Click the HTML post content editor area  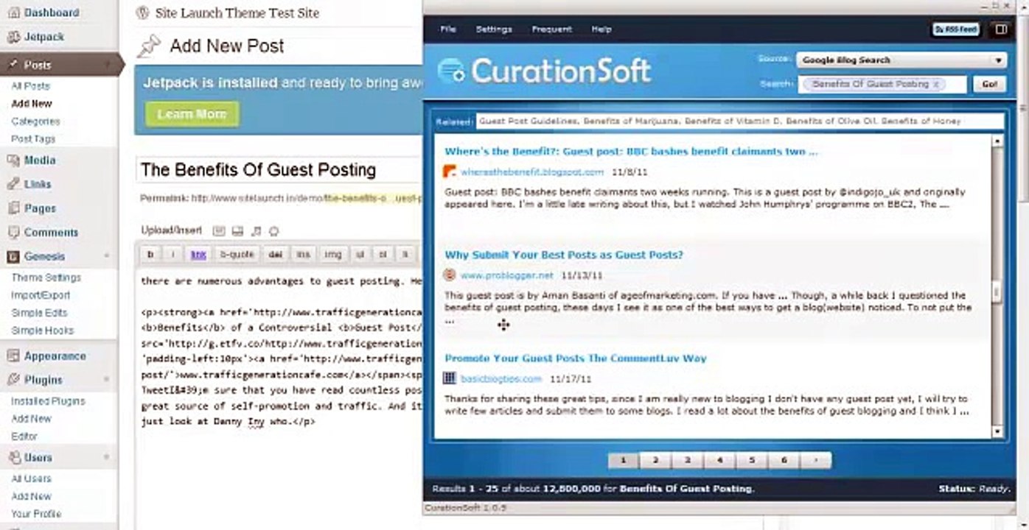coord(279,397)
